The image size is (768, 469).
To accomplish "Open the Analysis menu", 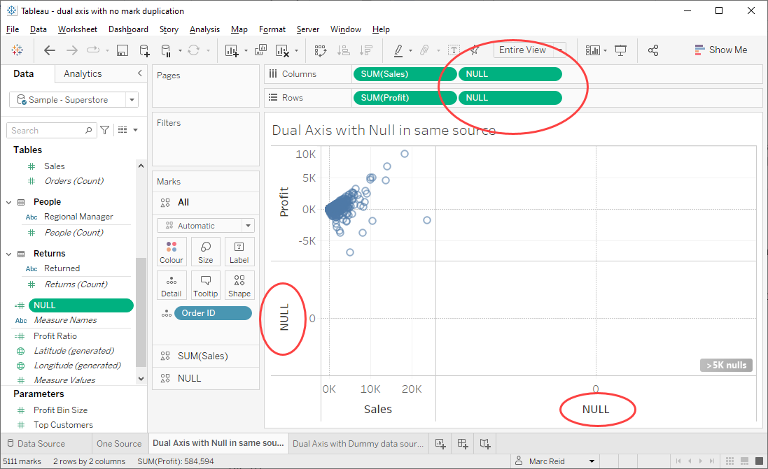I will coord(204,29).
